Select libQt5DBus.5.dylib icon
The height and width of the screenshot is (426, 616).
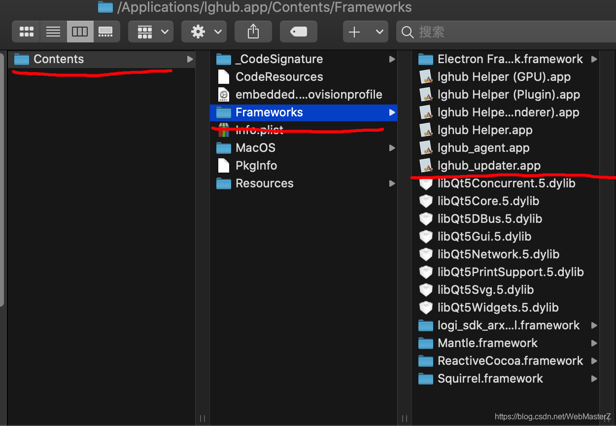pos(426,219)
